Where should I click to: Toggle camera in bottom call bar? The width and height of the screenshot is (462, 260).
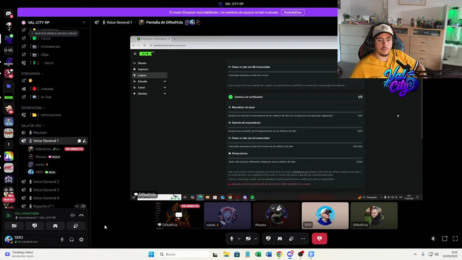248,238
